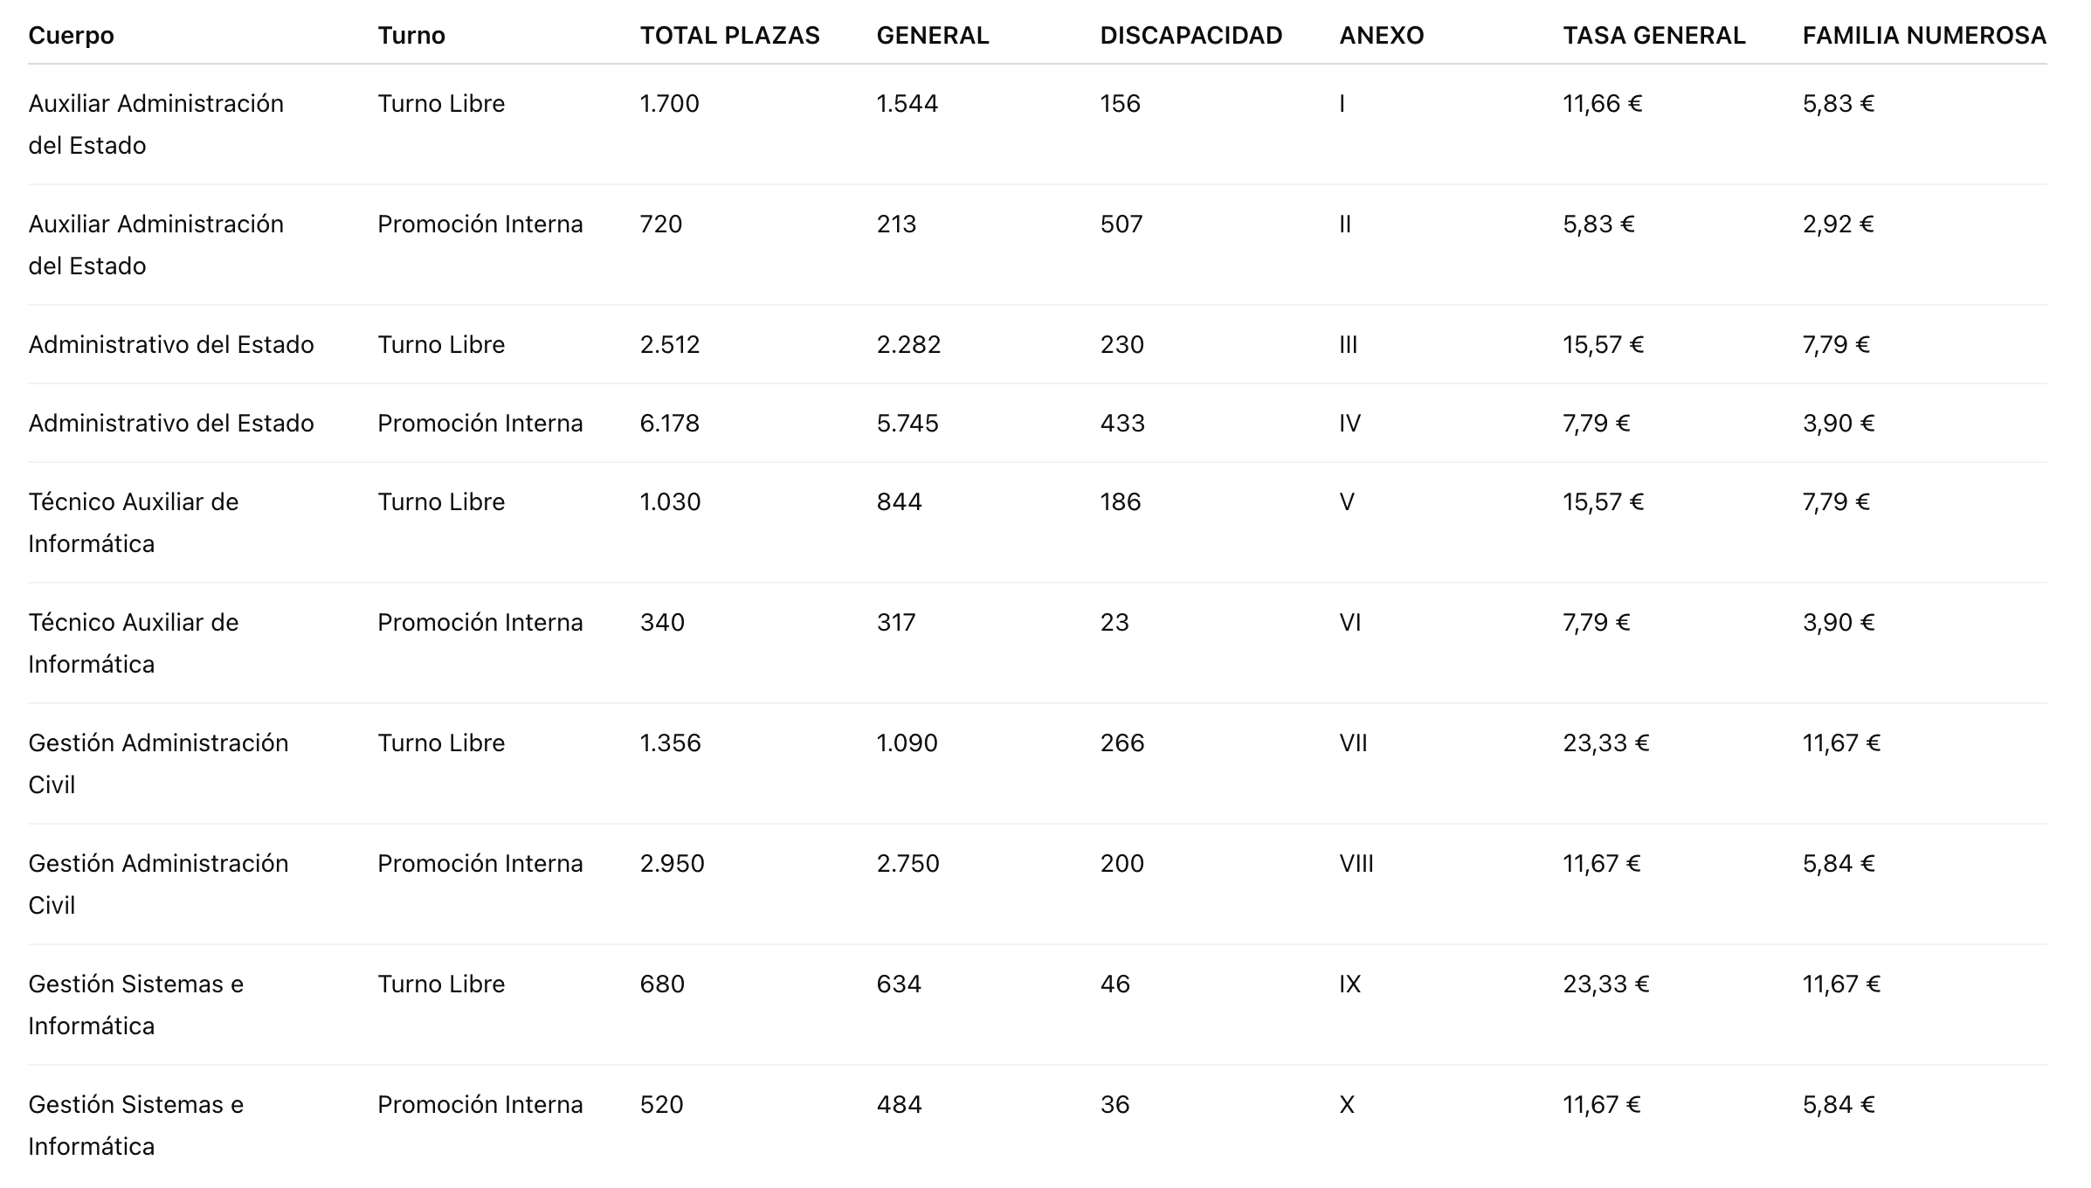Click the 2.950 total plazas value
Screen dimensions: 2091x1188
tap(672, 864)
